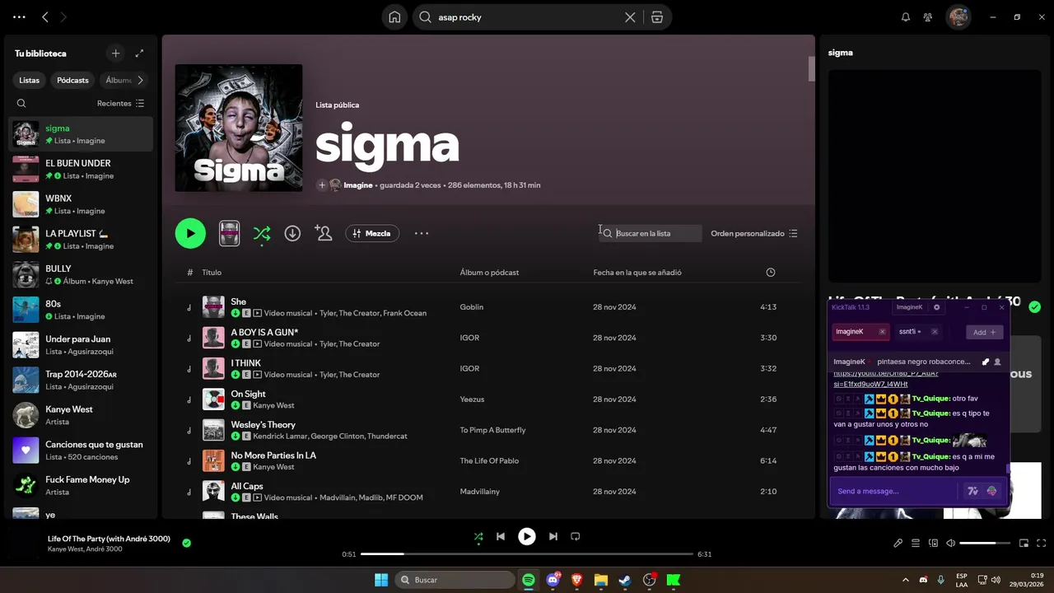Open the three-dot app menu top-left

pyautogui.click(x=19, y=17)
